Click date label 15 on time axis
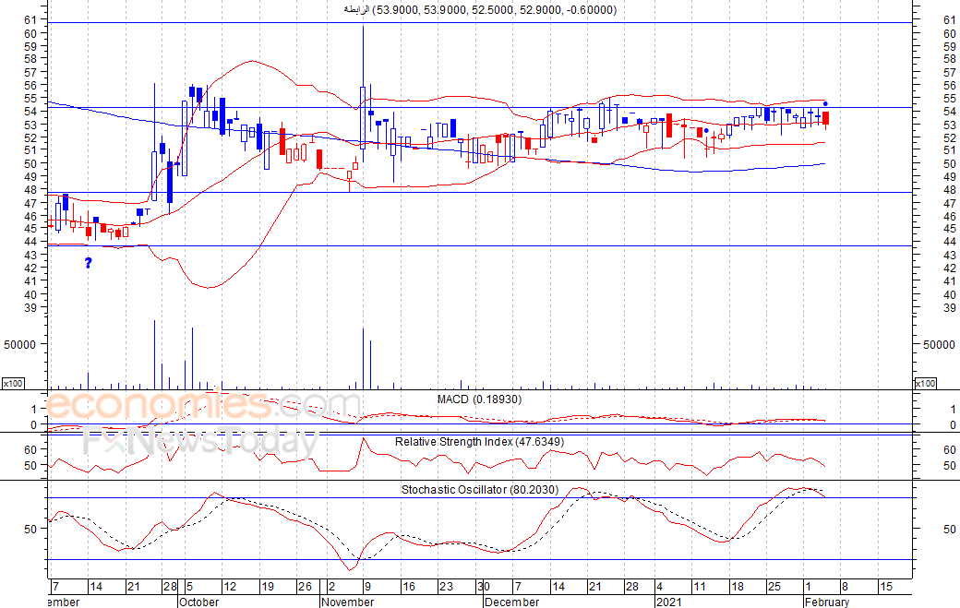 coord(886,587)
